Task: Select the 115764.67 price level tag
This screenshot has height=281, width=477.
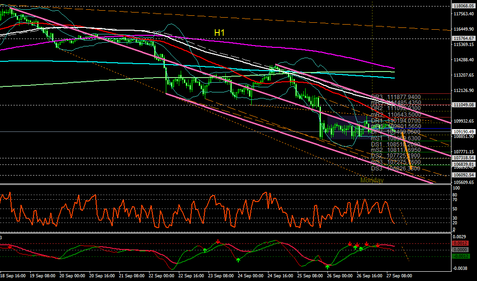Action: click(464, 38)
